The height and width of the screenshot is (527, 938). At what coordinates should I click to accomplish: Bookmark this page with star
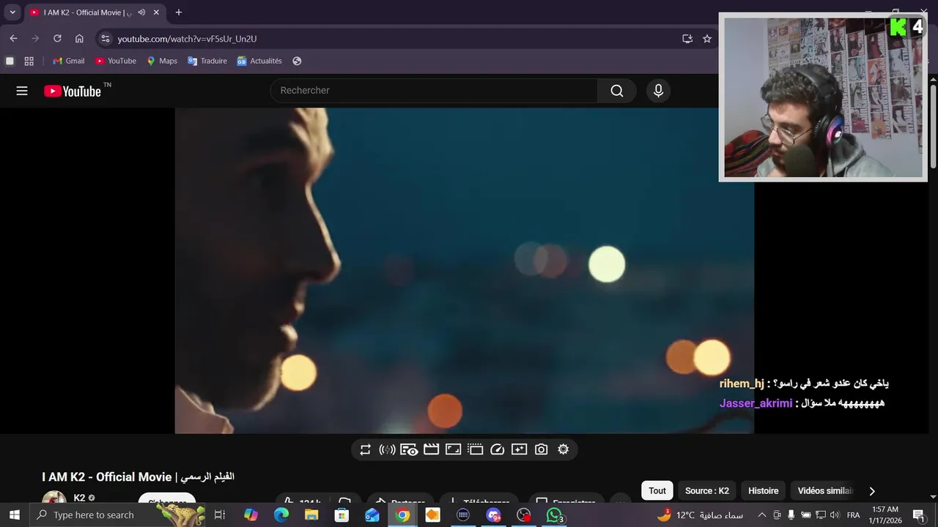pos(707,39)
